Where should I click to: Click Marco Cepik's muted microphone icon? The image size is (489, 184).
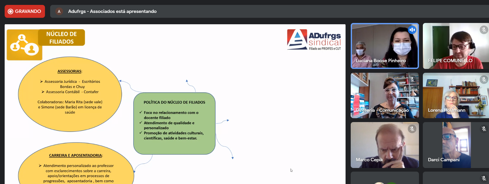point(412,129)
